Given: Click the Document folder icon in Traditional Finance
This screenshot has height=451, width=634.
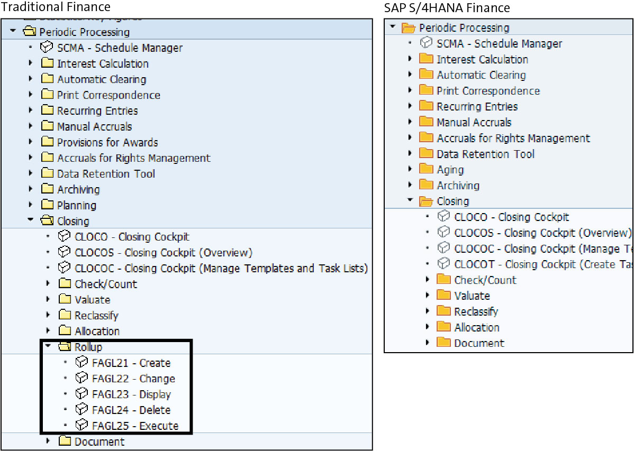Looking at the screenshot, I should (x=65, y=440).
